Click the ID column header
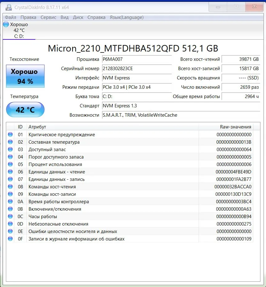Screen dimensions: 266x287 coord(20,127)
